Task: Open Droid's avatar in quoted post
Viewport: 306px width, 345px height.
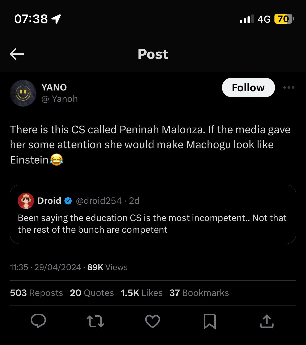Action: [26, 201]
